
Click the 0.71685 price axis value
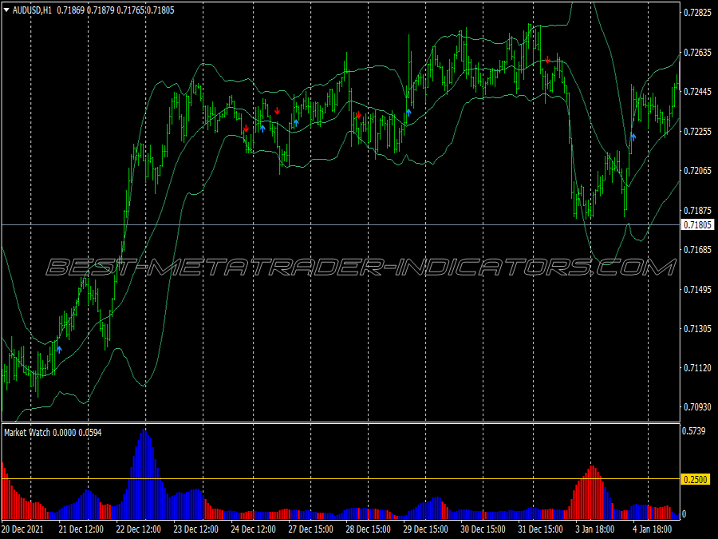698,250
